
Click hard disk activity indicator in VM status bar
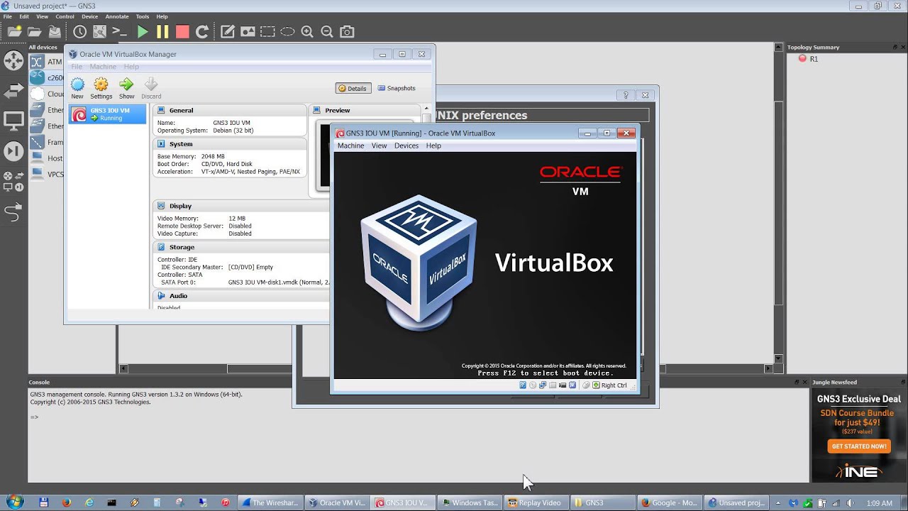(x=523, y=385)
